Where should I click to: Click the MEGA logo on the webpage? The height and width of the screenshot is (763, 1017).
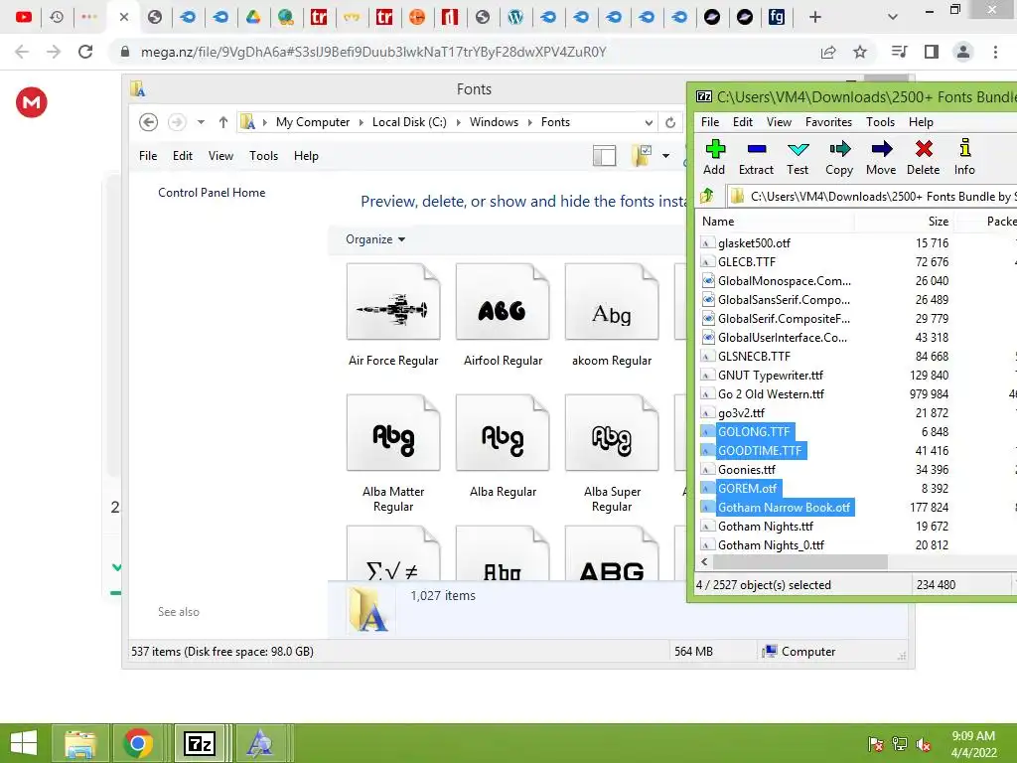[x=31, y=102]
